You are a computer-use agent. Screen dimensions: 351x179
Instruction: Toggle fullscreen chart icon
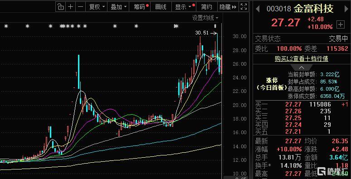(x=244, y=7)
